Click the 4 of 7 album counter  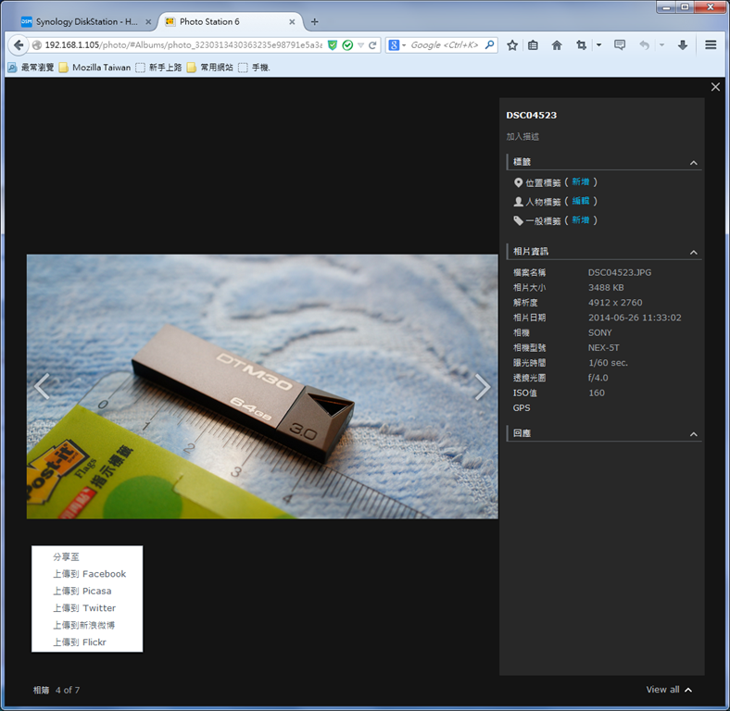coord(68,690)
